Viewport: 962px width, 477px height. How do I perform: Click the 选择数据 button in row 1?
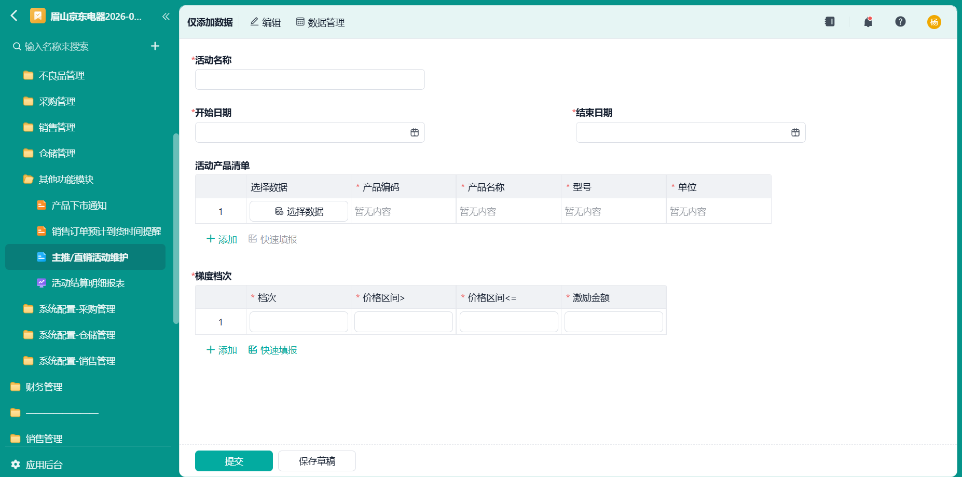pyautogui.click(x=299, y=211)
